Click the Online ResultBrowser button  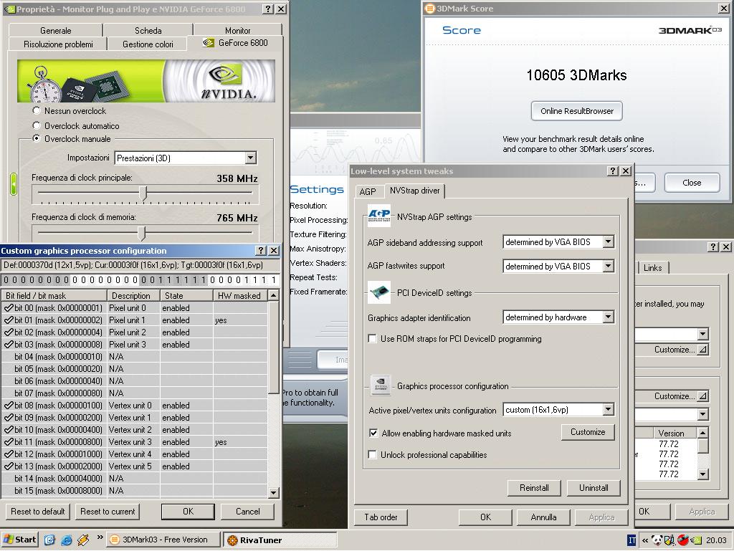point(577,111)
